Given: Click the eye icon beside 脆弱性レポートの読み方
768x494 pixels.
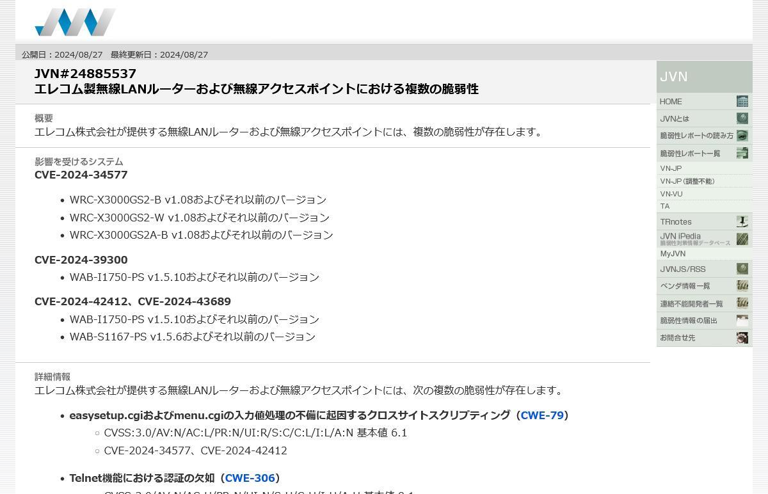Looking at the screenshot, I should point(742,136).
